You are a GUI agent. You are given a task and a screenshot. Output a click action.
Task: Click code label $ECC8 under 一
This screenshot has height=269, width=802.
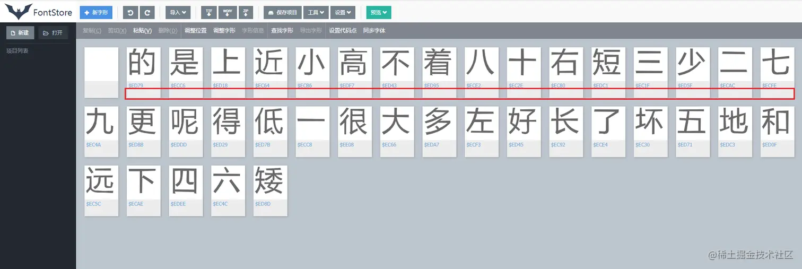click(x=305, y=145)
